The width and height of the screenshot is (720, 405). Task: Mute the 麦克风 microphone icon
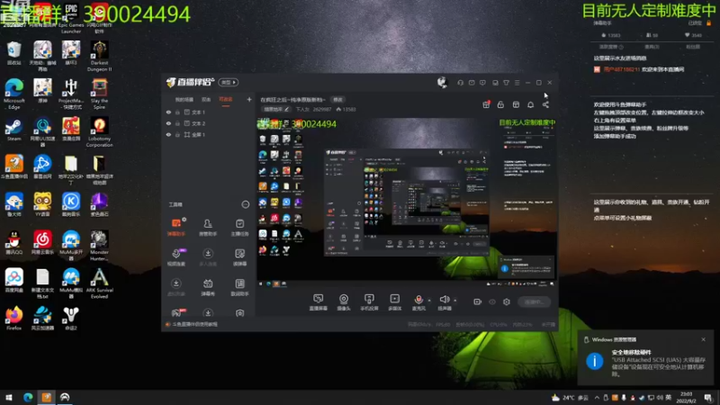(x=418, y=300)
